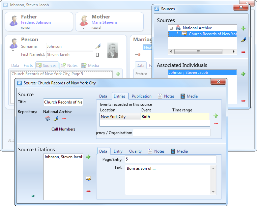Open the dropdown arrow under Father avatar
Screen dimensions: 257x206
coord(13,28)
